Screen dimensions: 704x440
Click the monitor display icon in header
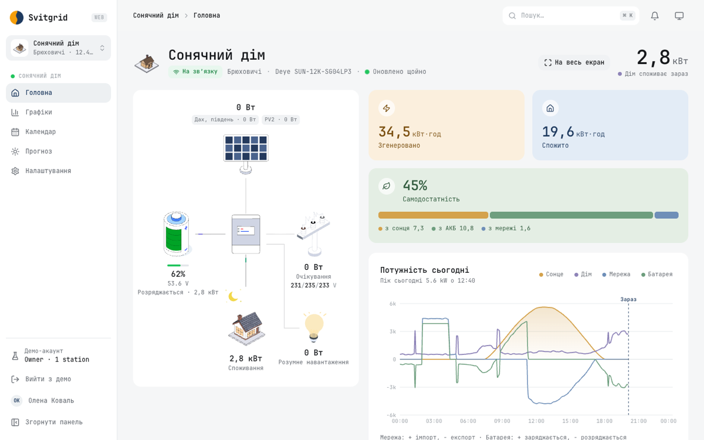(679, 16)
